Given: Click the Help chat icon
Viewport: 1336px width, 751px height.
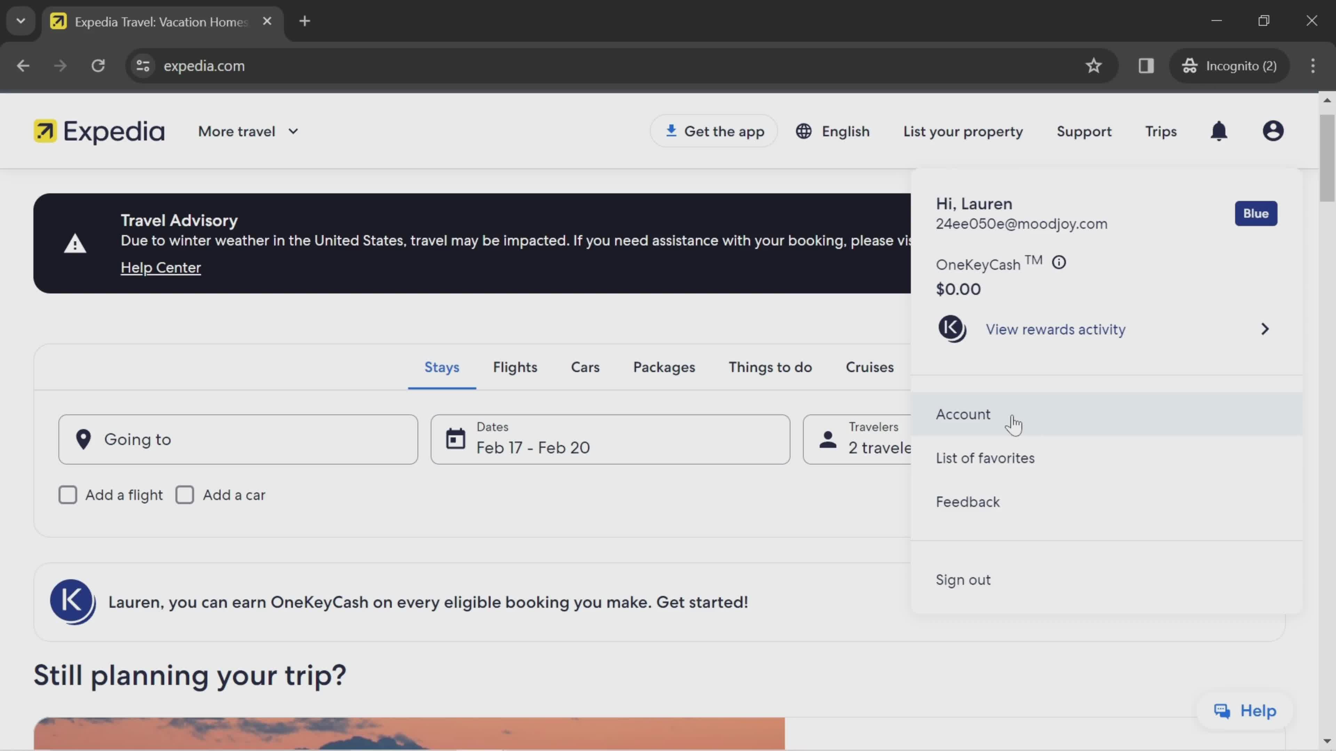Looking at the screenshot, I should 1222,711.
